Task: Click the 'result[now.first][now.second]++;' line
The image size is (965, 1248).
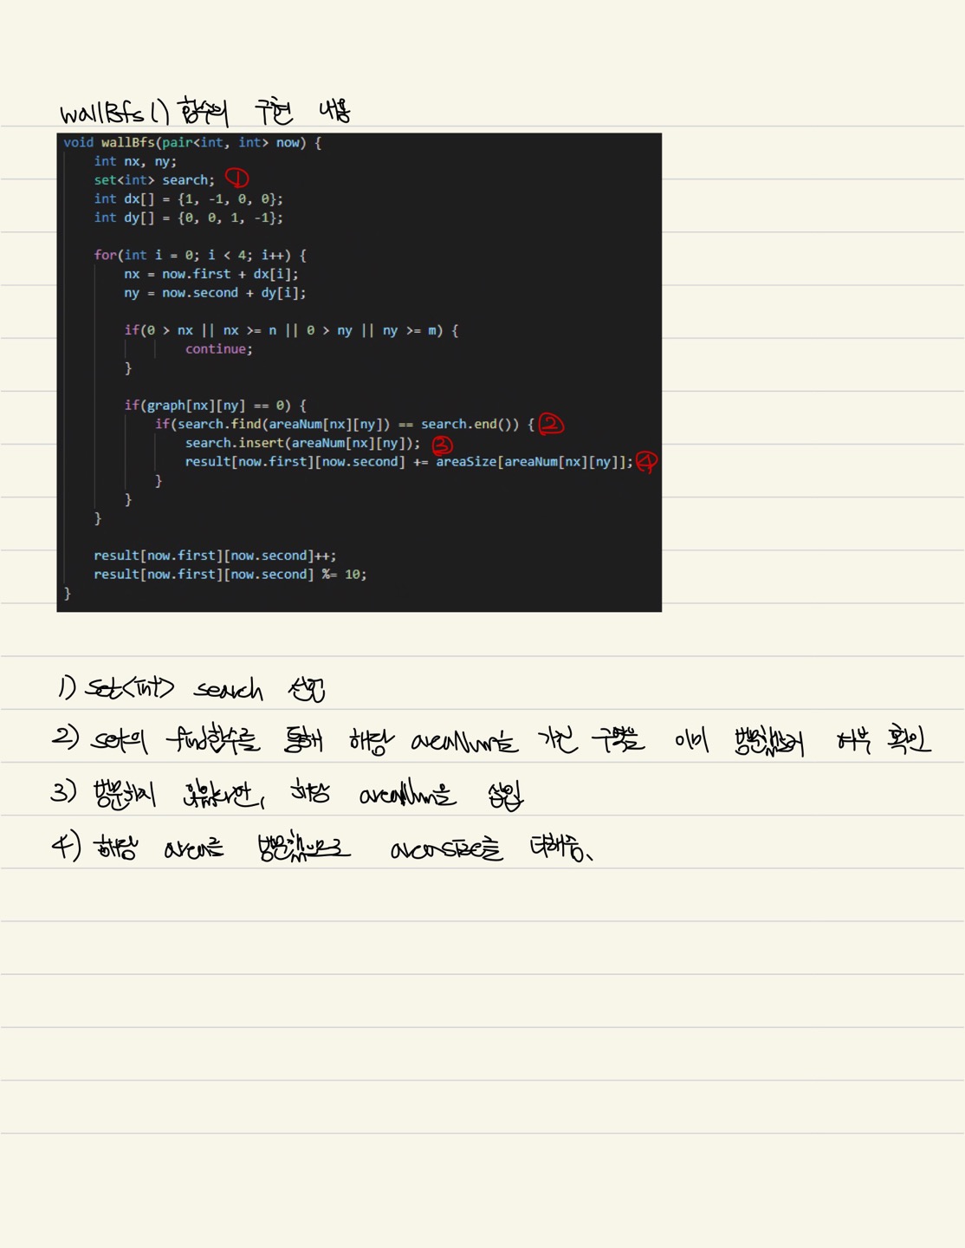Action: pyautogui.click(x=215, y=556)
